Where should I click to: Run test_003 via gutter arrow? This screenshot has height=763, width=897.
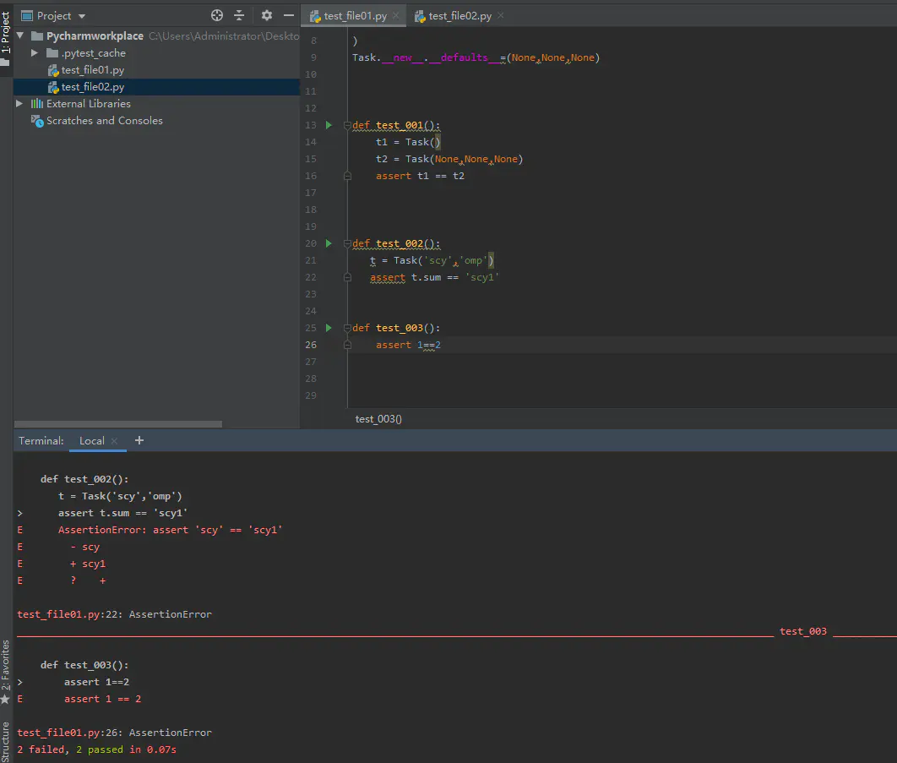[x=329, y=327]
